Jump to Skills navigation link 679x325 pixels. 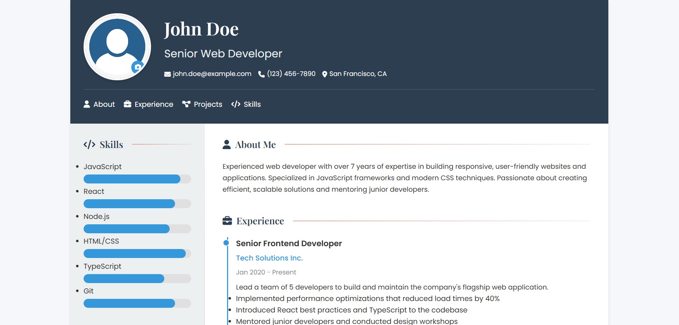(x=246, y=104)
